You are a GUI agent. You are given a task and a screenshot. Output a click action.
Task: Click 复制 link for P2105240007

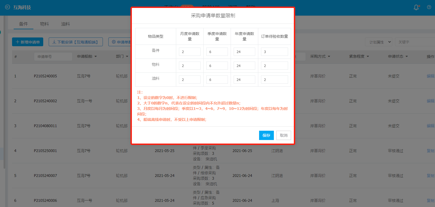[431, 176]
